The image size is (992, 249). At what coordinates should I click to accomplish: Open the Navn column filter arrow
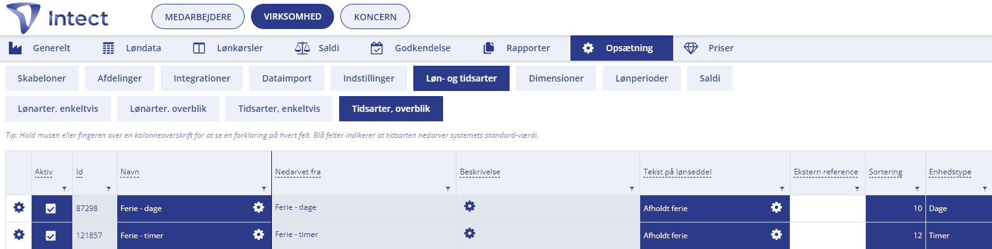click(x=264, y=189)
